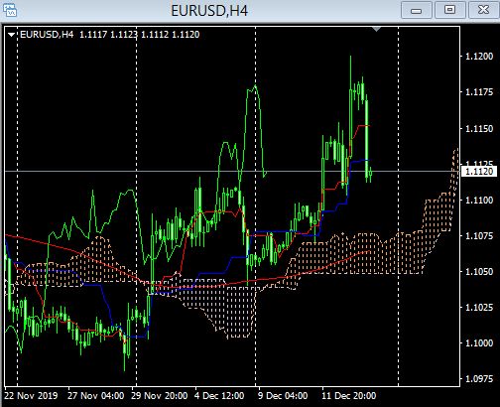
Task: Select the 22 Nov 2019 date label
Action: click(x=31, y=396)
